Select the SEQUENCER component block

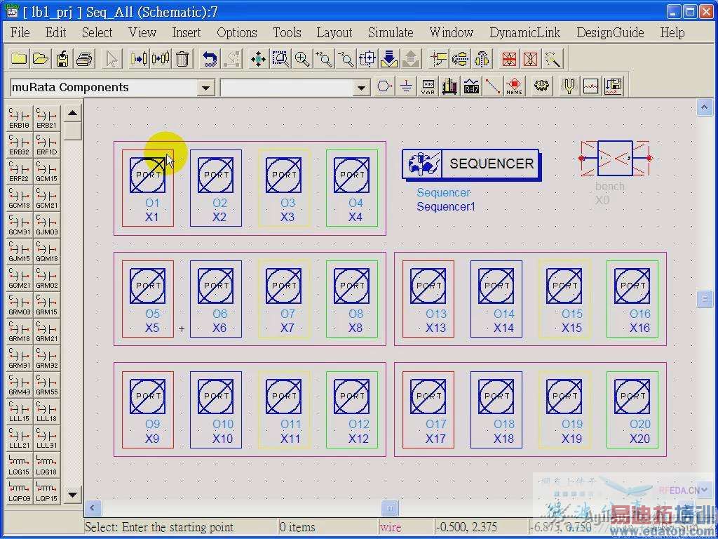[471, 164]
